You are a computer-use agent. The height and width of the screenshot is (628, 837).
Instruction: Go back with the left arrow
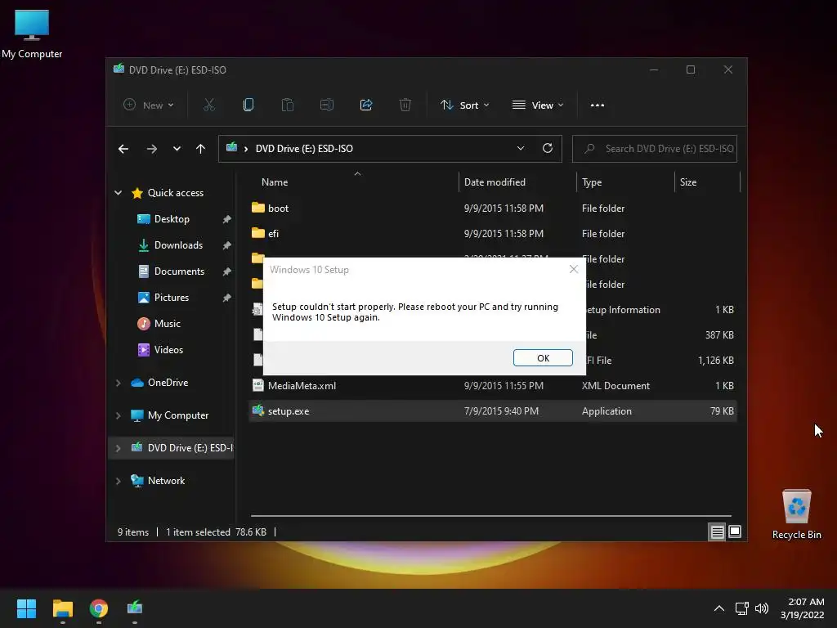pyautogui.click(x=123, y=149)
